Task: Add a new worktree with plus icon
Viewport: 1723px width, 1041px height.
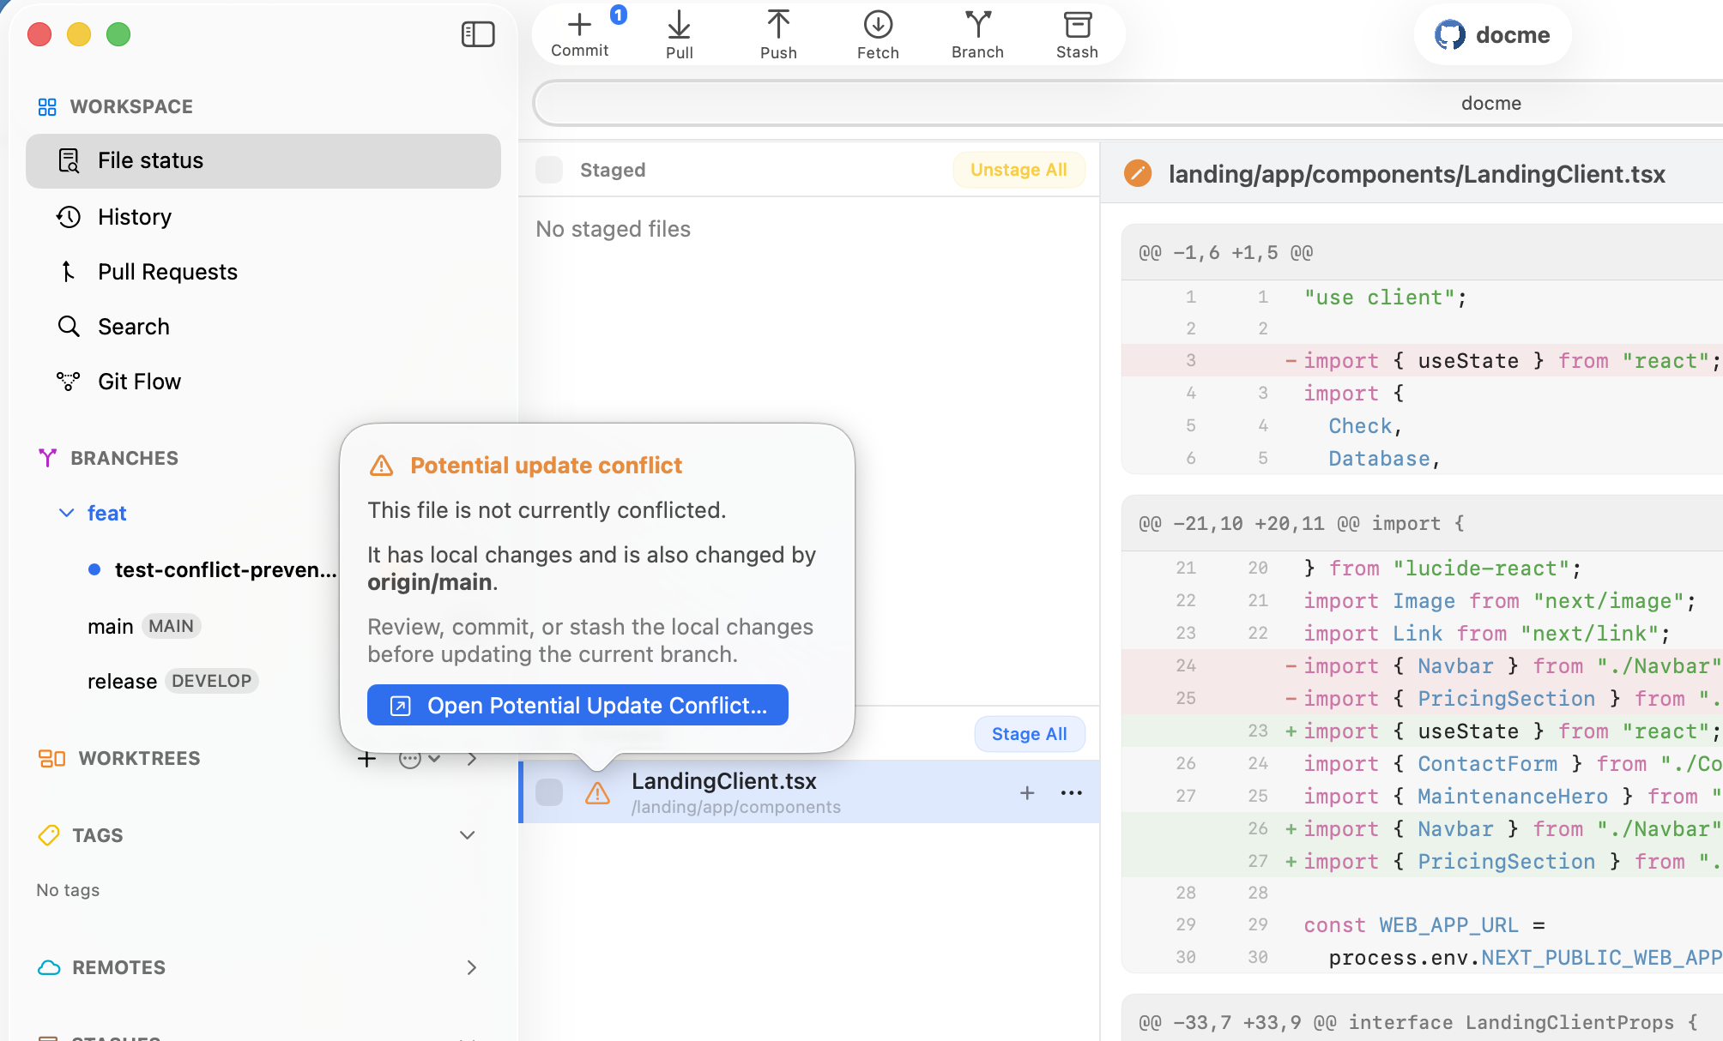Action: point(366,759)
